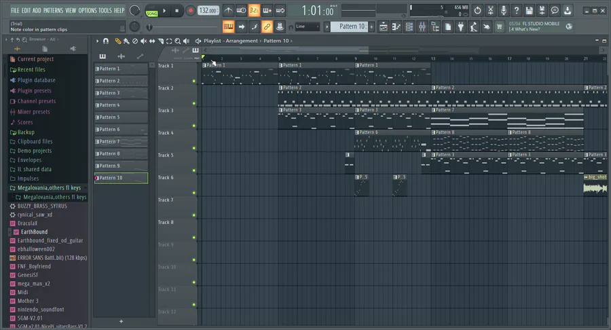Screen dimensions: 611x330
Task: Open the EDIT menu
Action: (26, 10)
